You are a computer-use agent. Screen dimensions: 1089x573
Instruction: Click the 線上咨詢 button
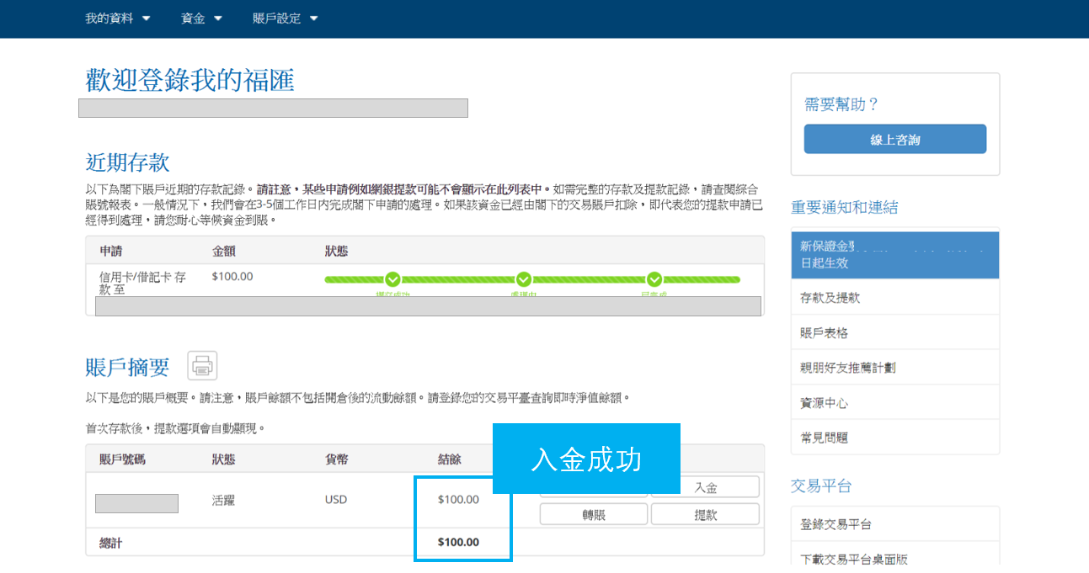pos(894,140)
